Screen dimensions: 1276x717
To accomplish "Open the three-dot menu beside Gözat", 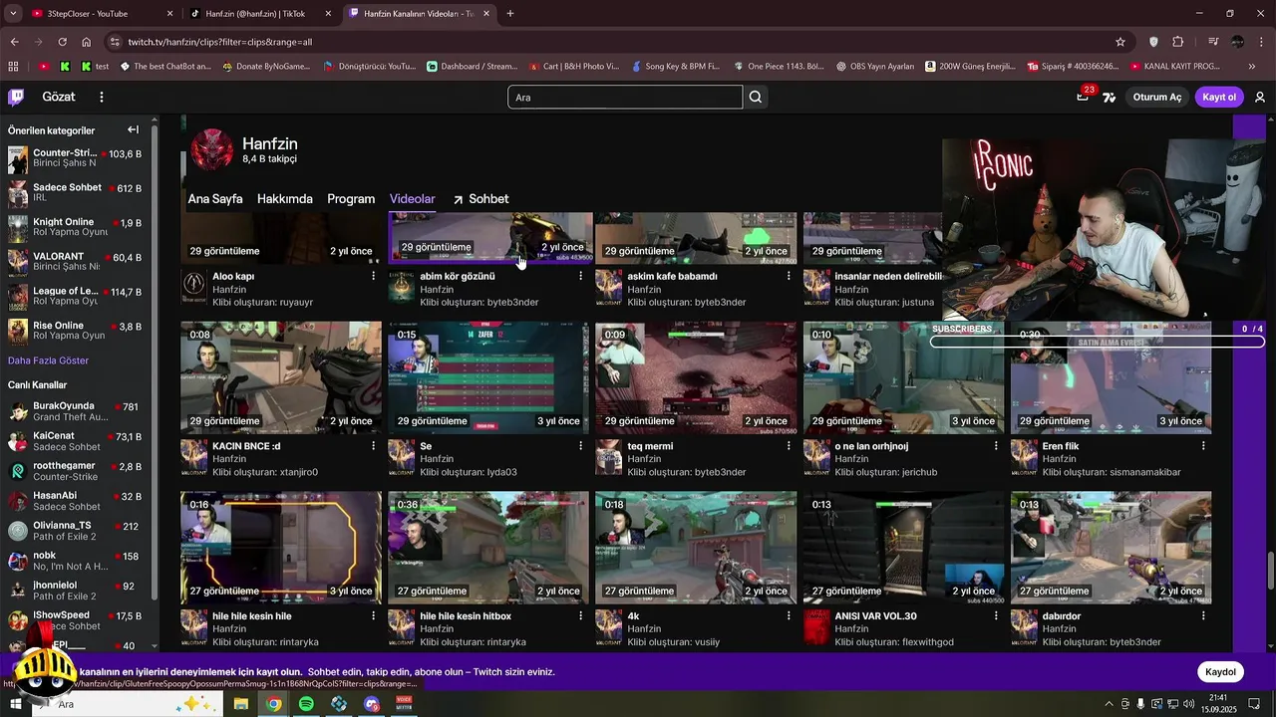I will 101,97.
